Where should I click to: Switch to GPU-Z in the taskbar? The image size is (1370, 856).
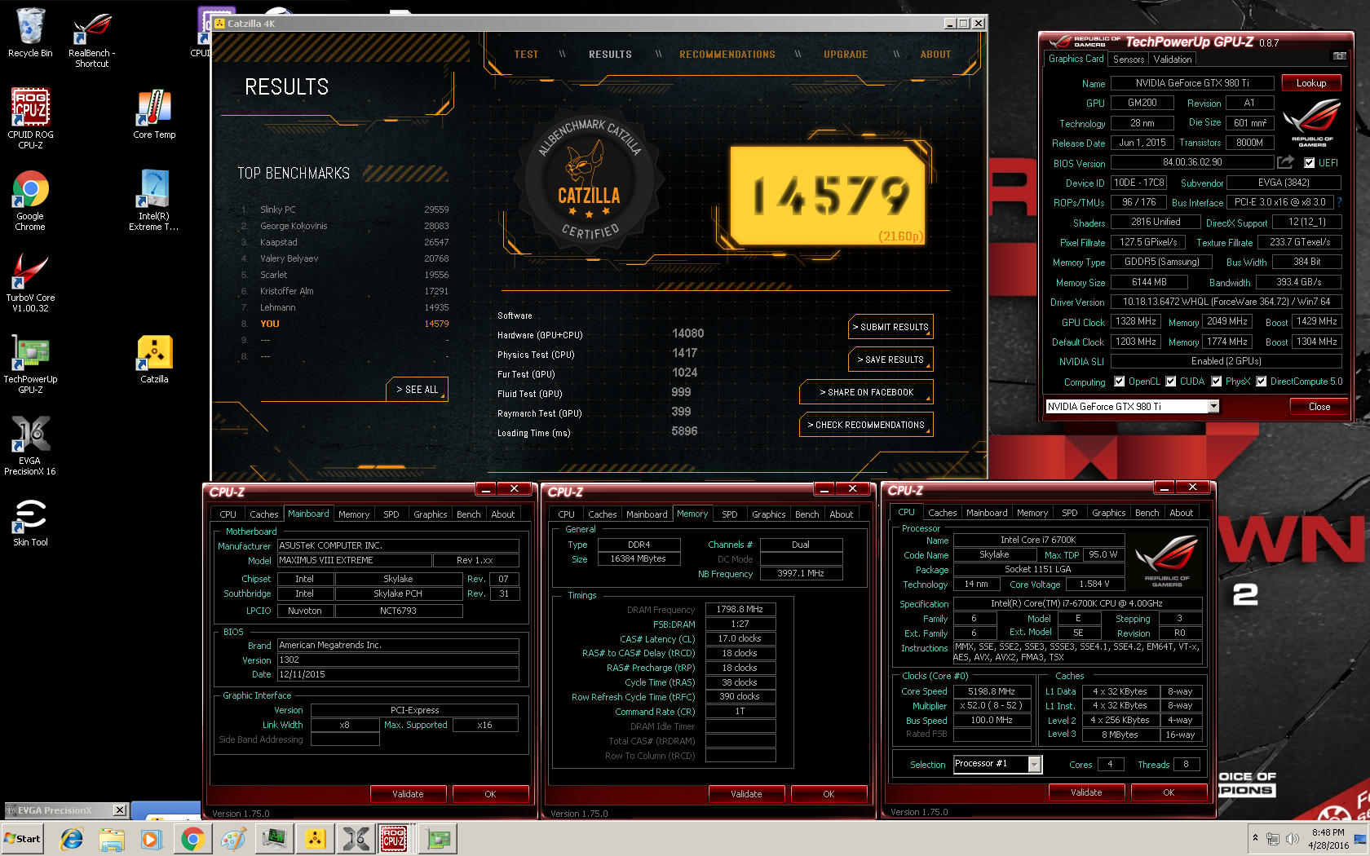pos(438,838)
